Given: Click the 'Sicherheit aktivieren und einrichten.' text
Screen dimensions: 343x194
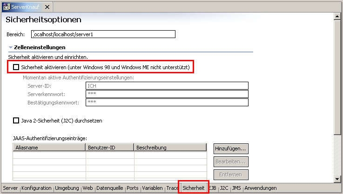Looking at the screenshot, I should pos(48,57).
